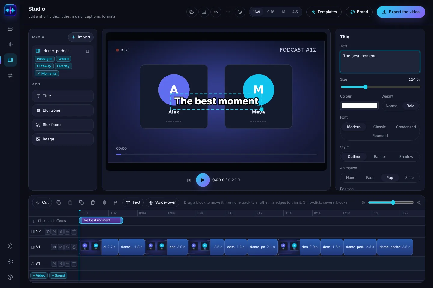Screen dimensions: 433x288
Task: Import new media
Action: tap(81, 37)
